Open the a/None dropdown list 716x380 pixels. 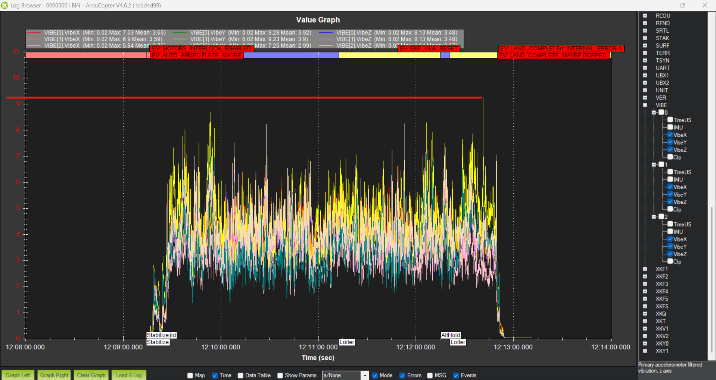click(365, 376)
